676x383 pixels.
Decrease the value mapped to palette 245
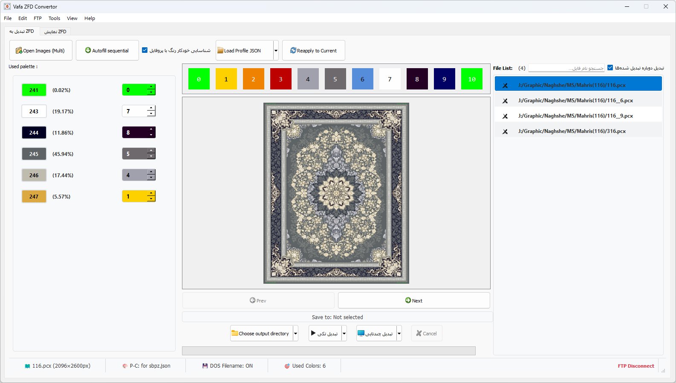pos(151,156)
